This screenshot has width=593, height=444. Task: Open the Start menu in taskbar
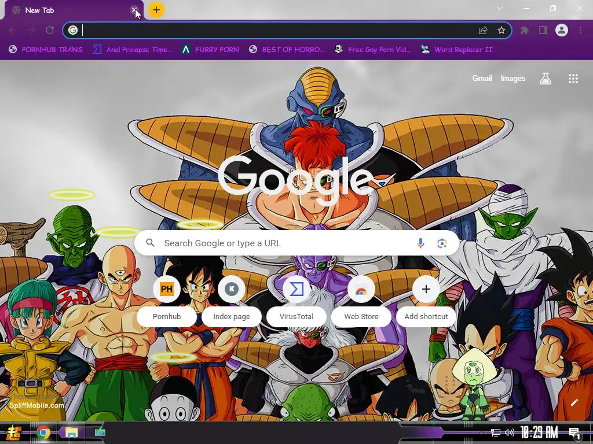[x=13, y=432]
